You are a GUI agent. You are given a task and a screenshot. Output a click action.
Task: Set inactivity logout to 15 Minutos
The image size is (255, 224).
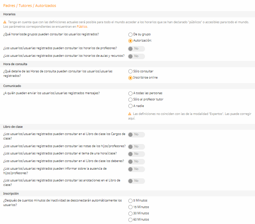pos(130,207)
